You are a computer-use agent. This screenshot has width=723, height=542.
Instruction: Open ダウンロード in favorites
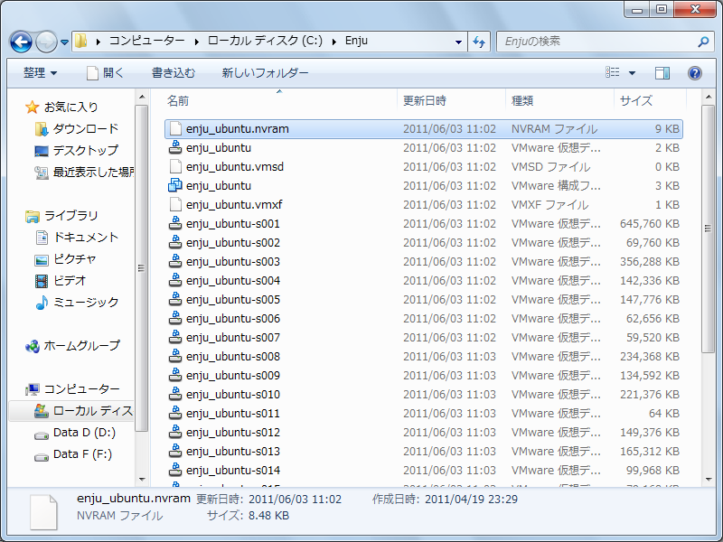[86, 128]
